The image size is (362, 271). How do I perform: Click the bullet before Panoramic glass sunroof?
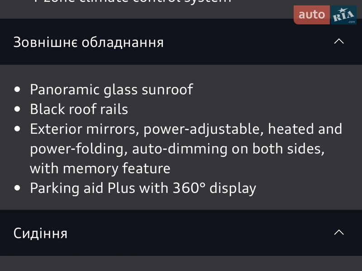point(17,89)
